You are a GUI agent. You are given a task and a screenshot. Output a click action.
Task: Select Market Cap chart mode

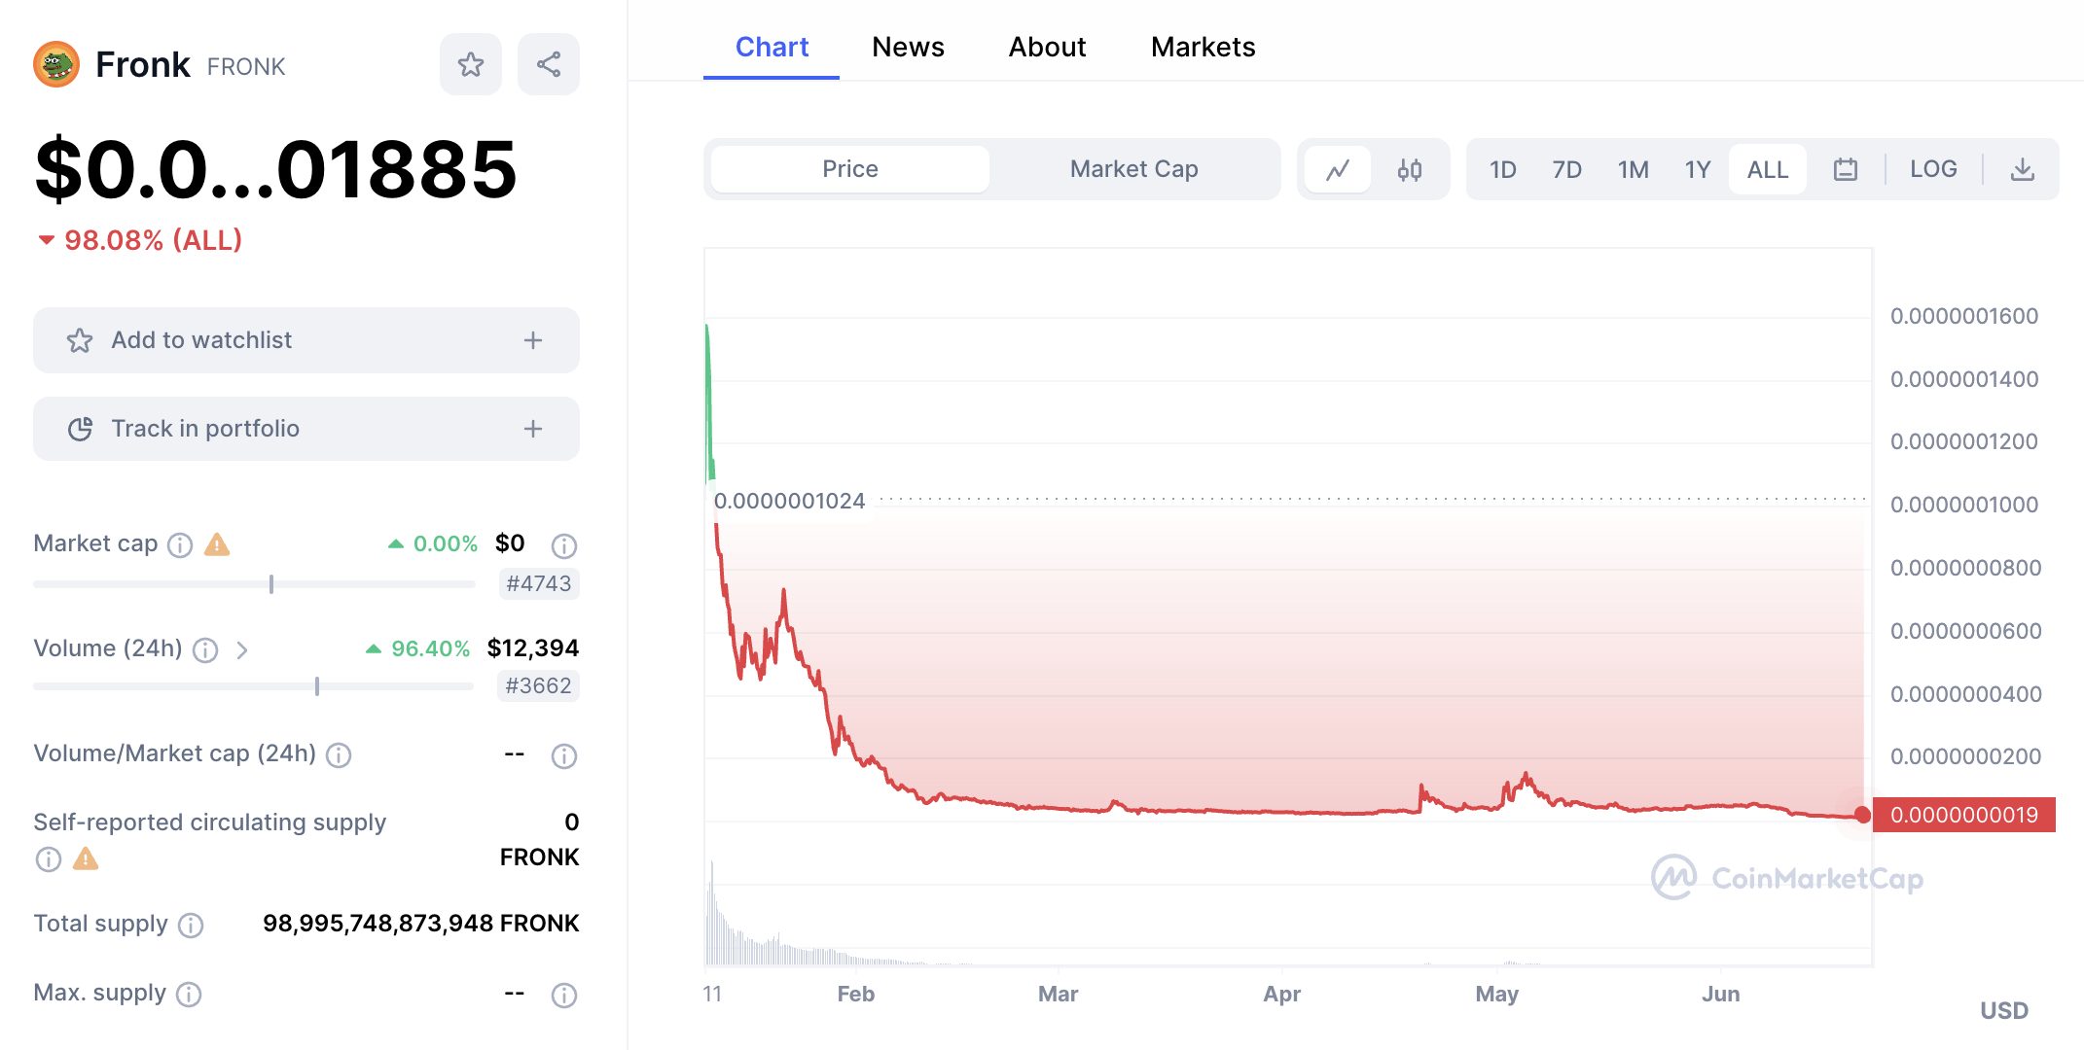[1134, 169]
